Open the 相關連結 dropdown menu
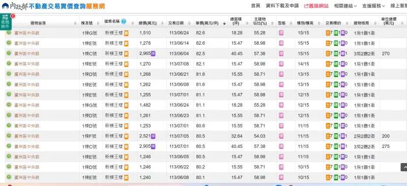The width and height of the screenshot is (407, 186). click(345, 6)
